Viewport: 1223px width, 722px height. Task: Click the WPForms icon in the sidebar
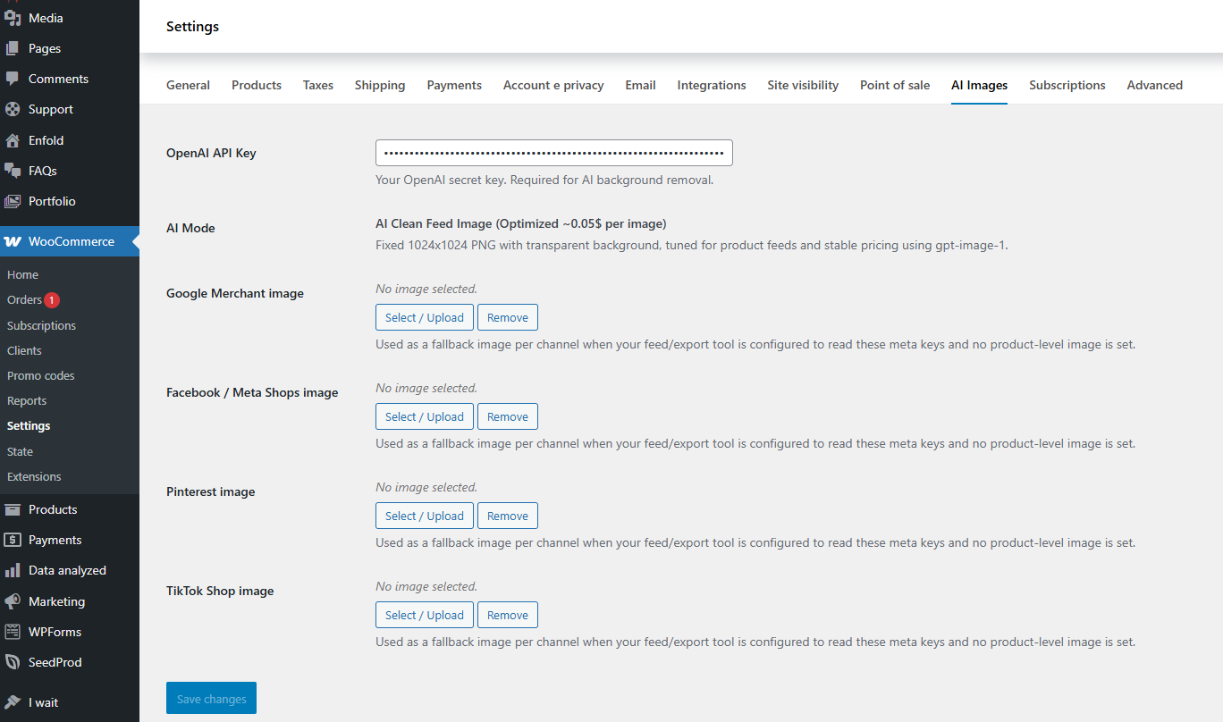coord(13,632)
